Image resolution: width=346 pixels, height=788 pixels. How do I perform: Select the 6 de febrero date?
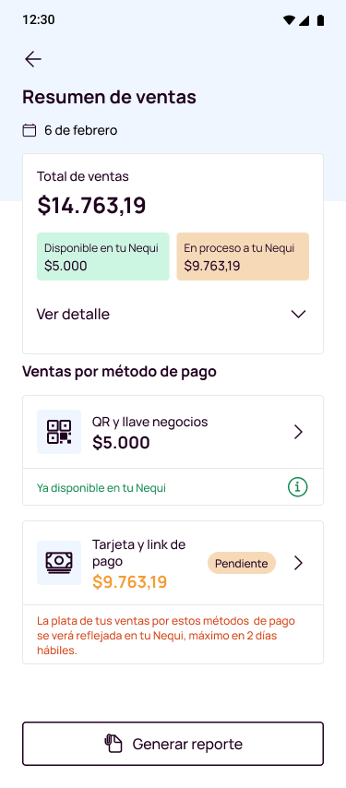[81, 131]
